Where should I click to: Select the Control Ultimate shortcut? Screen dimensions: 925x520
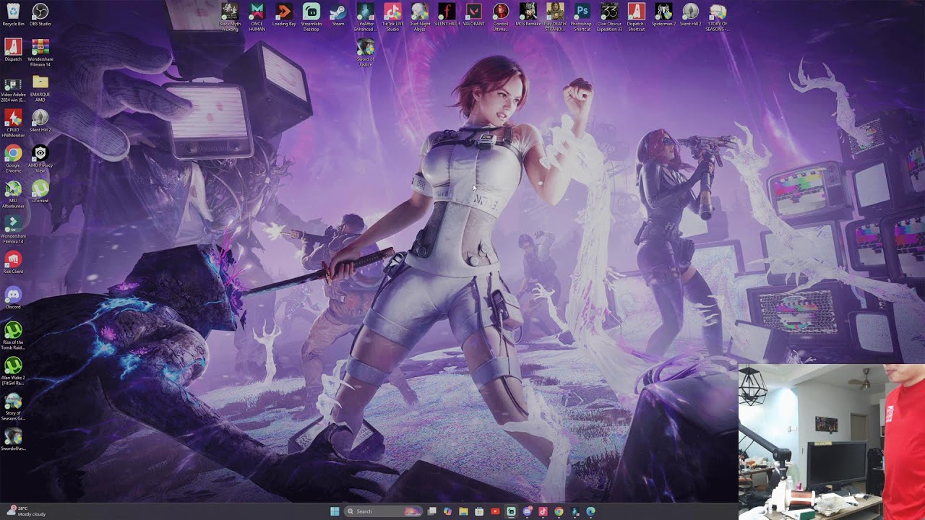501,17
